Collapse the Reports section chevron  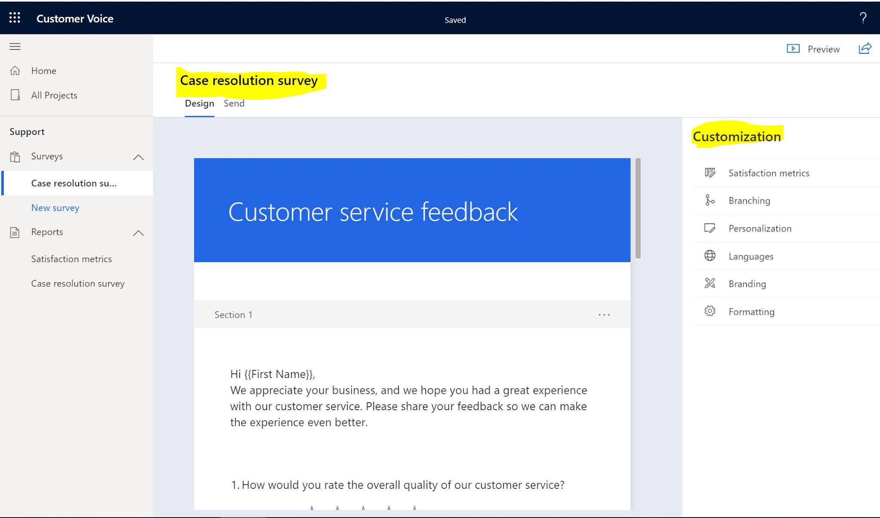click(x=138, y=233)
